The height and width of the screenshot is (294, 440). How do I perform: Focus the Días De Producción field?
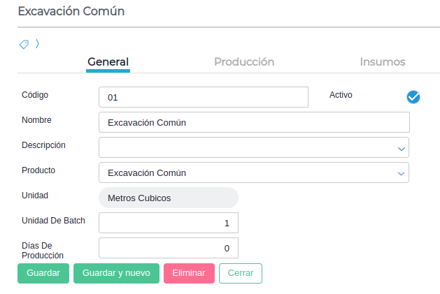coord(168,248)
